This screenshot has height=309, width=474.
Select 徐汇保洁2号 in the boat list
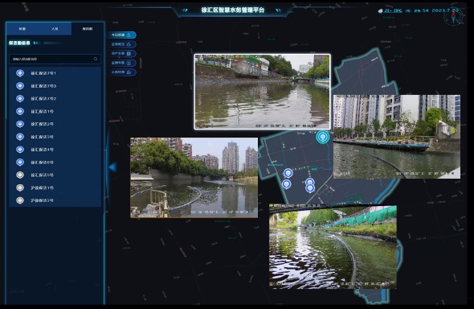[x=55, y=124]
